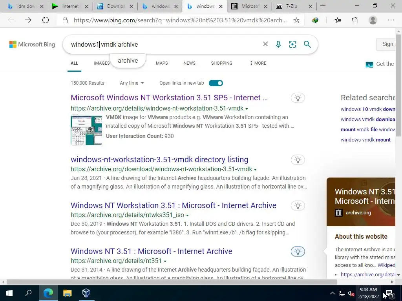Click the Microsoft Bing logo

click(32, 44)
